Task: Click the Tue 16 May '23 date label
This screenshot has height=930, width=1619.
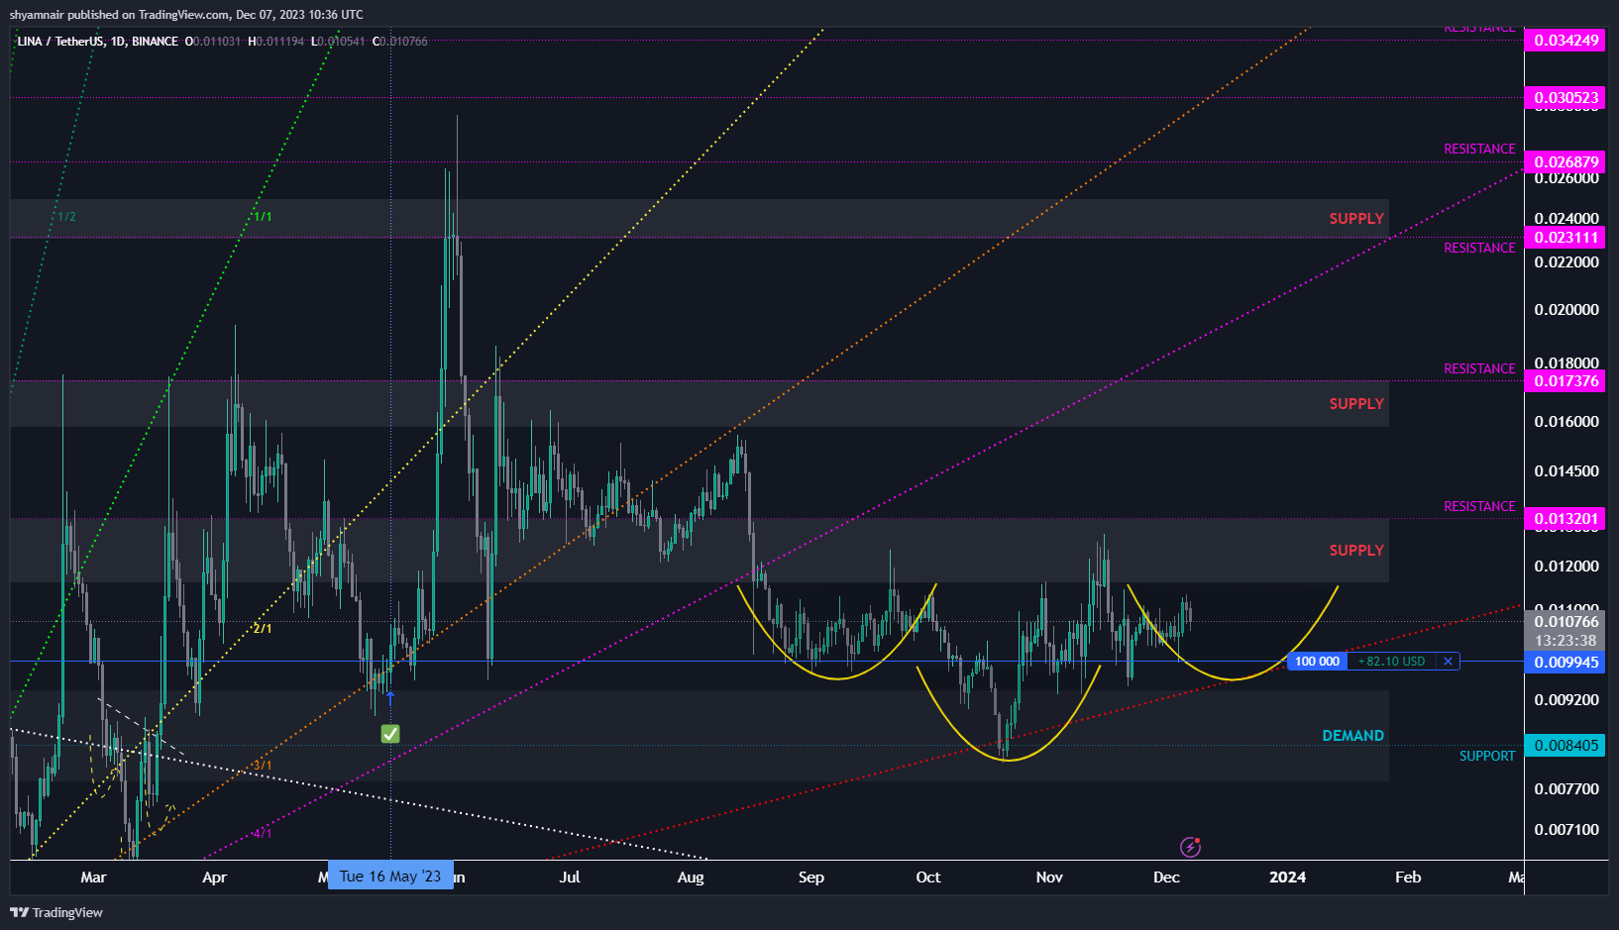Action: (x=390, y=877)
